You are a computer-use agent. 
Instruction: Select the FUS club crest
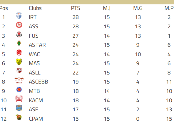(19, 34)
